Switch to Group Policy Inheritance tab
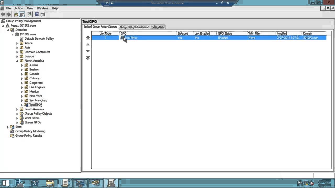 point(134,27)
